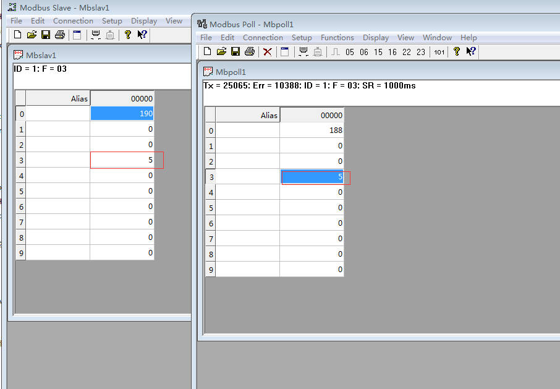The width and height of the screenshot is (560, 389).
Task: Select value 5 in Mbslav1 row 3
Action: 122,160
